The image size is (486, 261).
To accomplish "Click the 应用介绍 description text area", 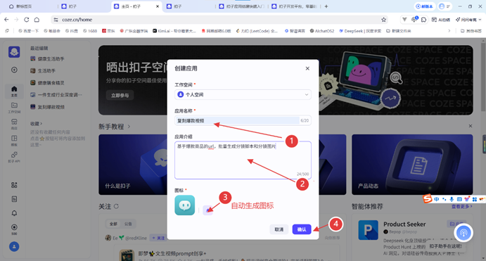I will (243, 160).
